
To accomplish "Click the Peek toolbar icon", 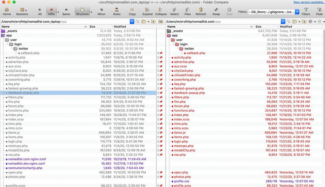I will coord(319,11).
